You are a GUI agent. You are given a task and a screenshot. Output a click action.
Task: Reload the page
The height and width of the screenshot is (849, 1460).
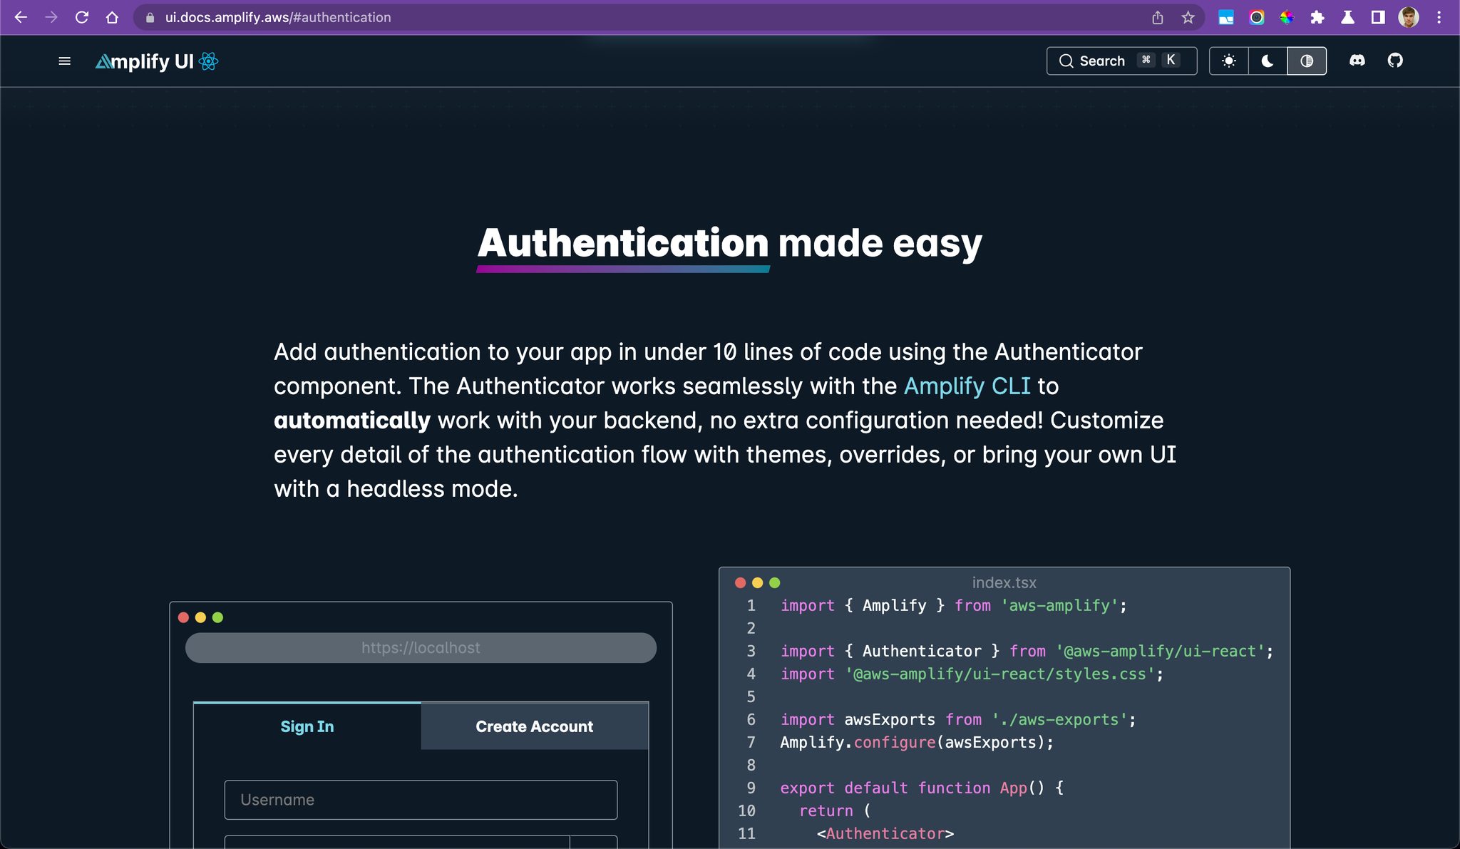(82, 17)
